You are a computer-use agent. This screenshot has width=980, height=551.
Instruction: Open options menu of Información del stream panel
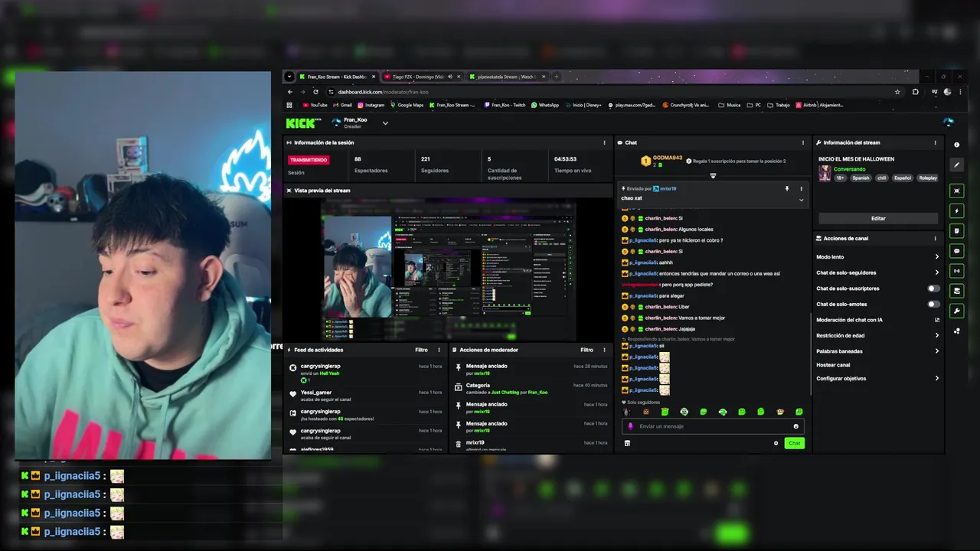pos(935,142)
